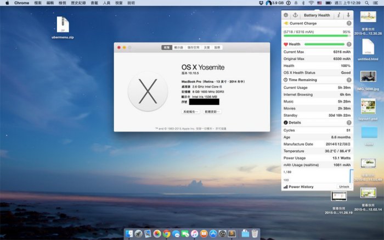
Task: Switch to 儲存空間 tab in About window
Action: (194, 47)
